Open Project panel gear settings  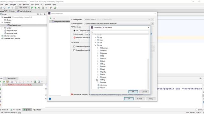point(45,14)
